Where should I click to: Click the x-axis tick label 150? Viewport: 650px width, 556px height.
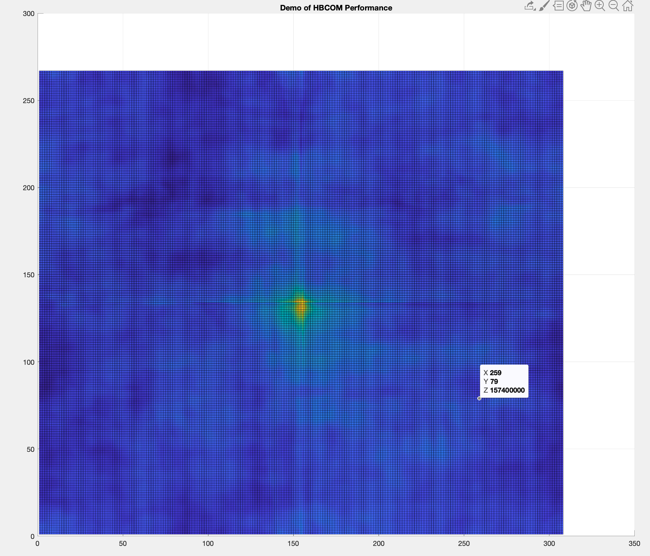(293, 543)
